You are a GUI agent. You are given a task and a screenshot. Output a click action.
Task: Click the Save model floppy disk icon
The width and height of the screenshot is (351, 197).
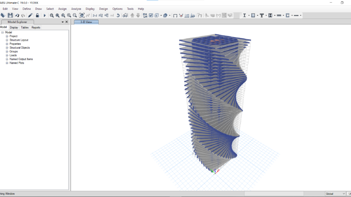pyautogui.click(x=10, y=15)
